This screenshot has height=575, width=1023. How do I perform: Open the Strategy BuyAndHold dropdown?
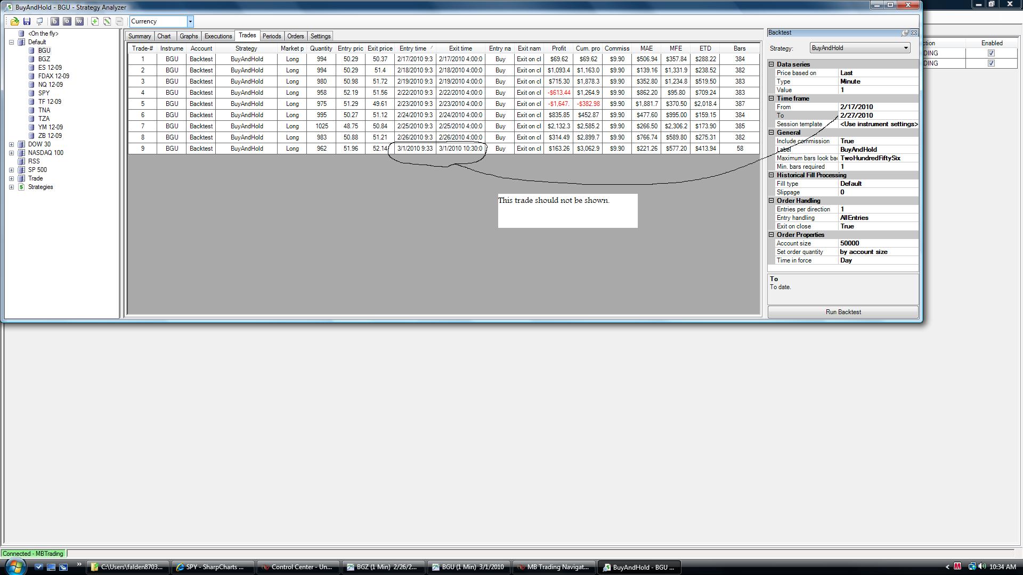point(905,48)
